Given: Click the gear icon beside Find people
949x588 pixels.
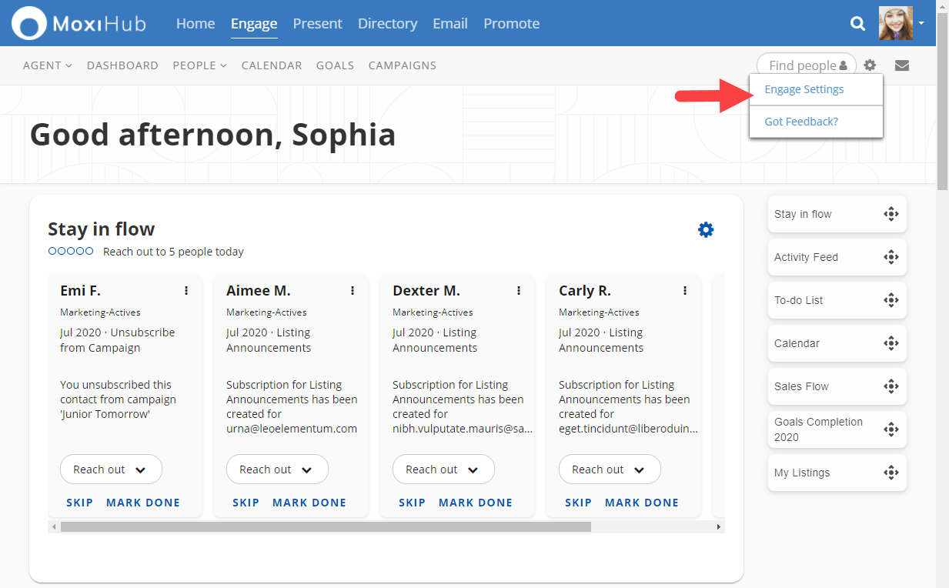Looking at the screenshot, I should [870, 65].
